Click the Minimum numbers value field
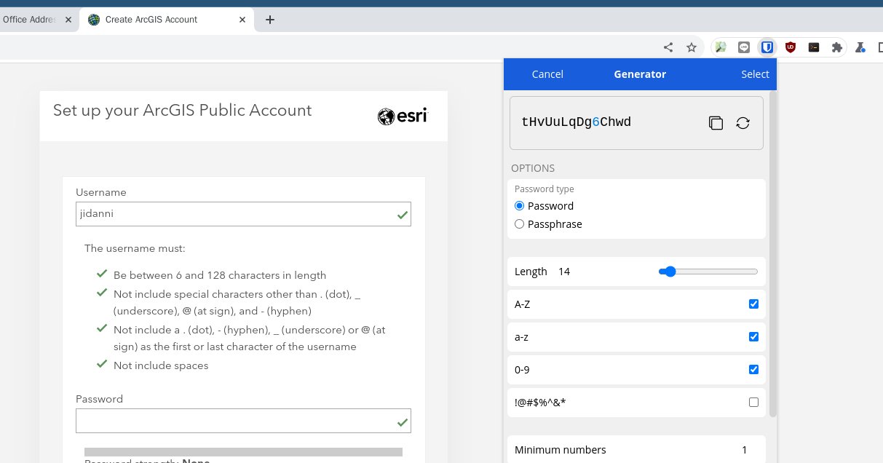 (x=744, y=450)
